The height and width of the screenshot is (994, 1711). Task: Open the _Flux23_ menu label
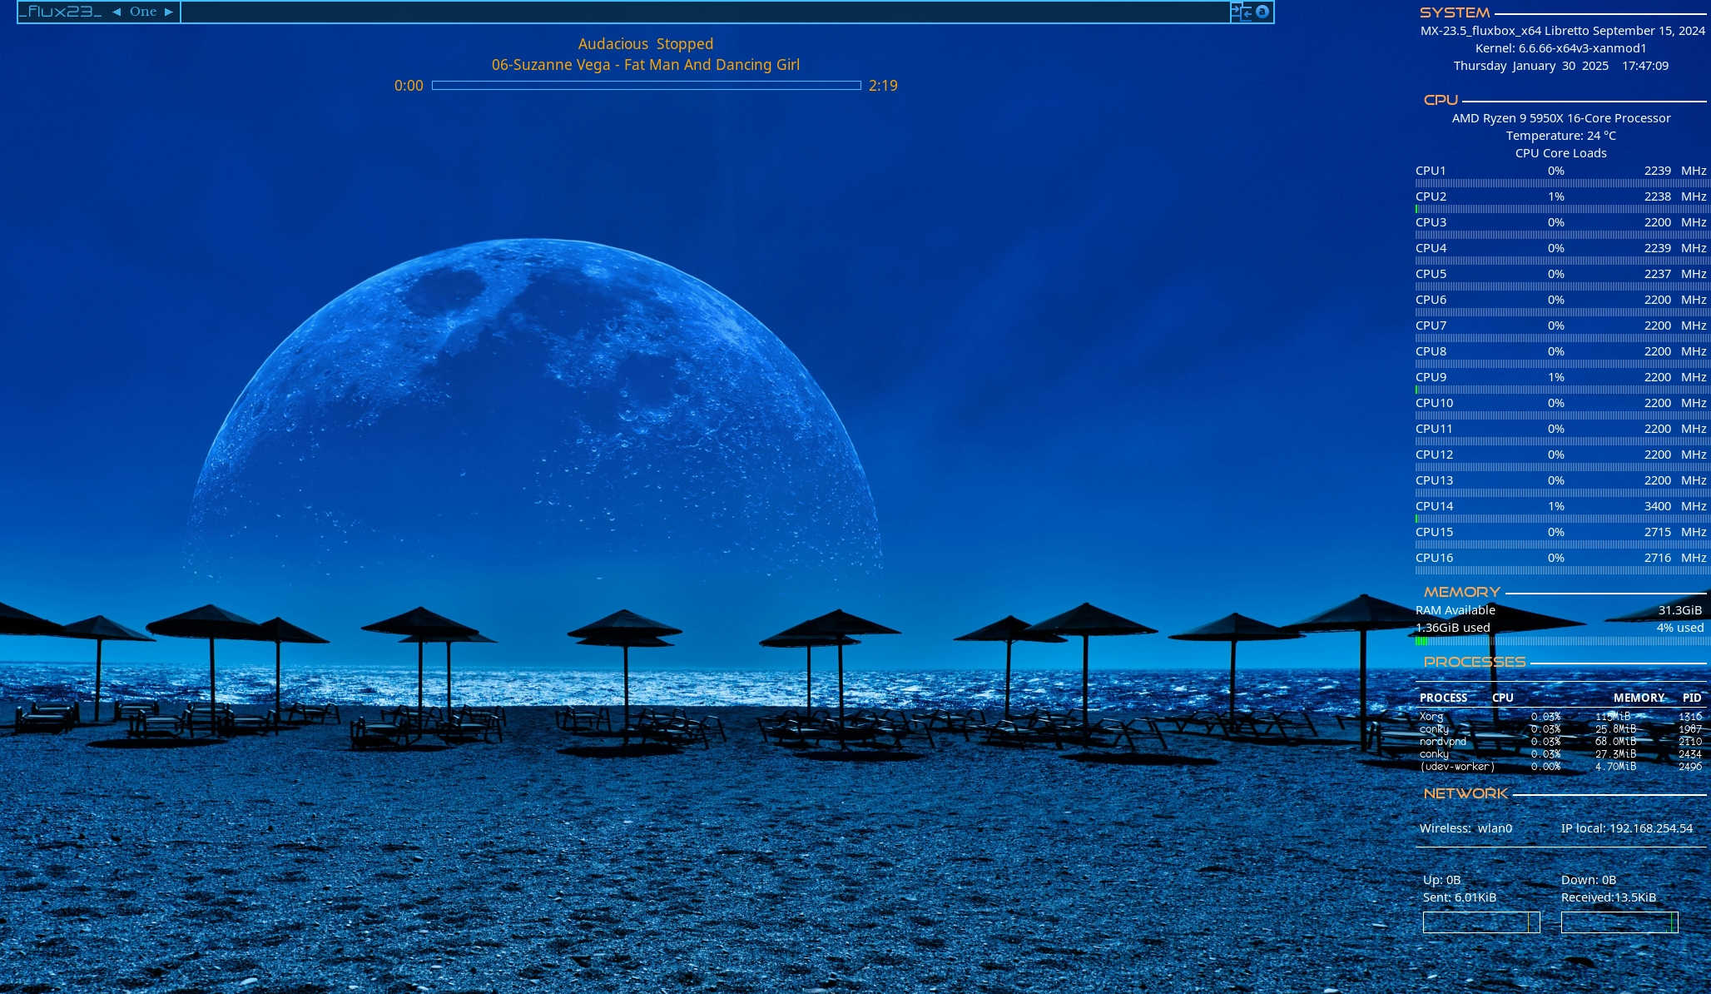tap(61, 12)
